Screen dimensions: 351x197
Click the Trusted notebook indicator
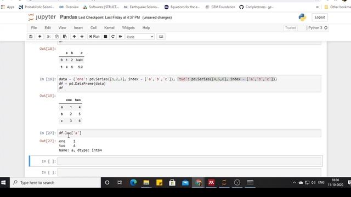point(290,28)
